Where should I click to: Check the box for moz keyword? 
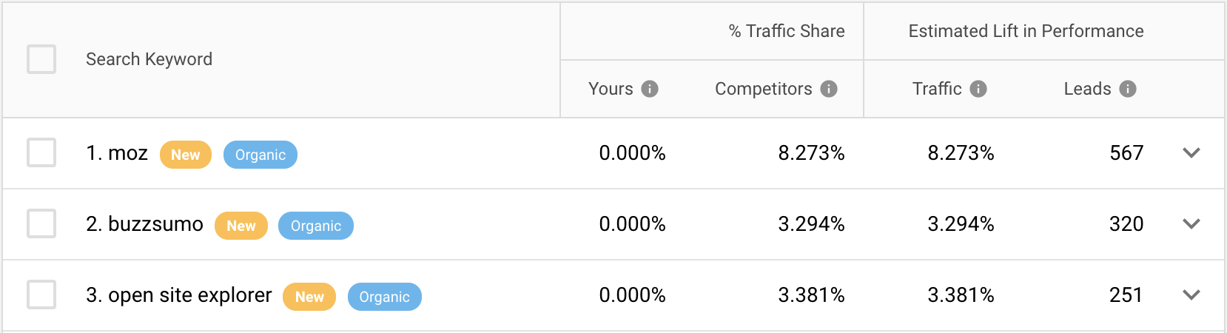click(41, 152)
